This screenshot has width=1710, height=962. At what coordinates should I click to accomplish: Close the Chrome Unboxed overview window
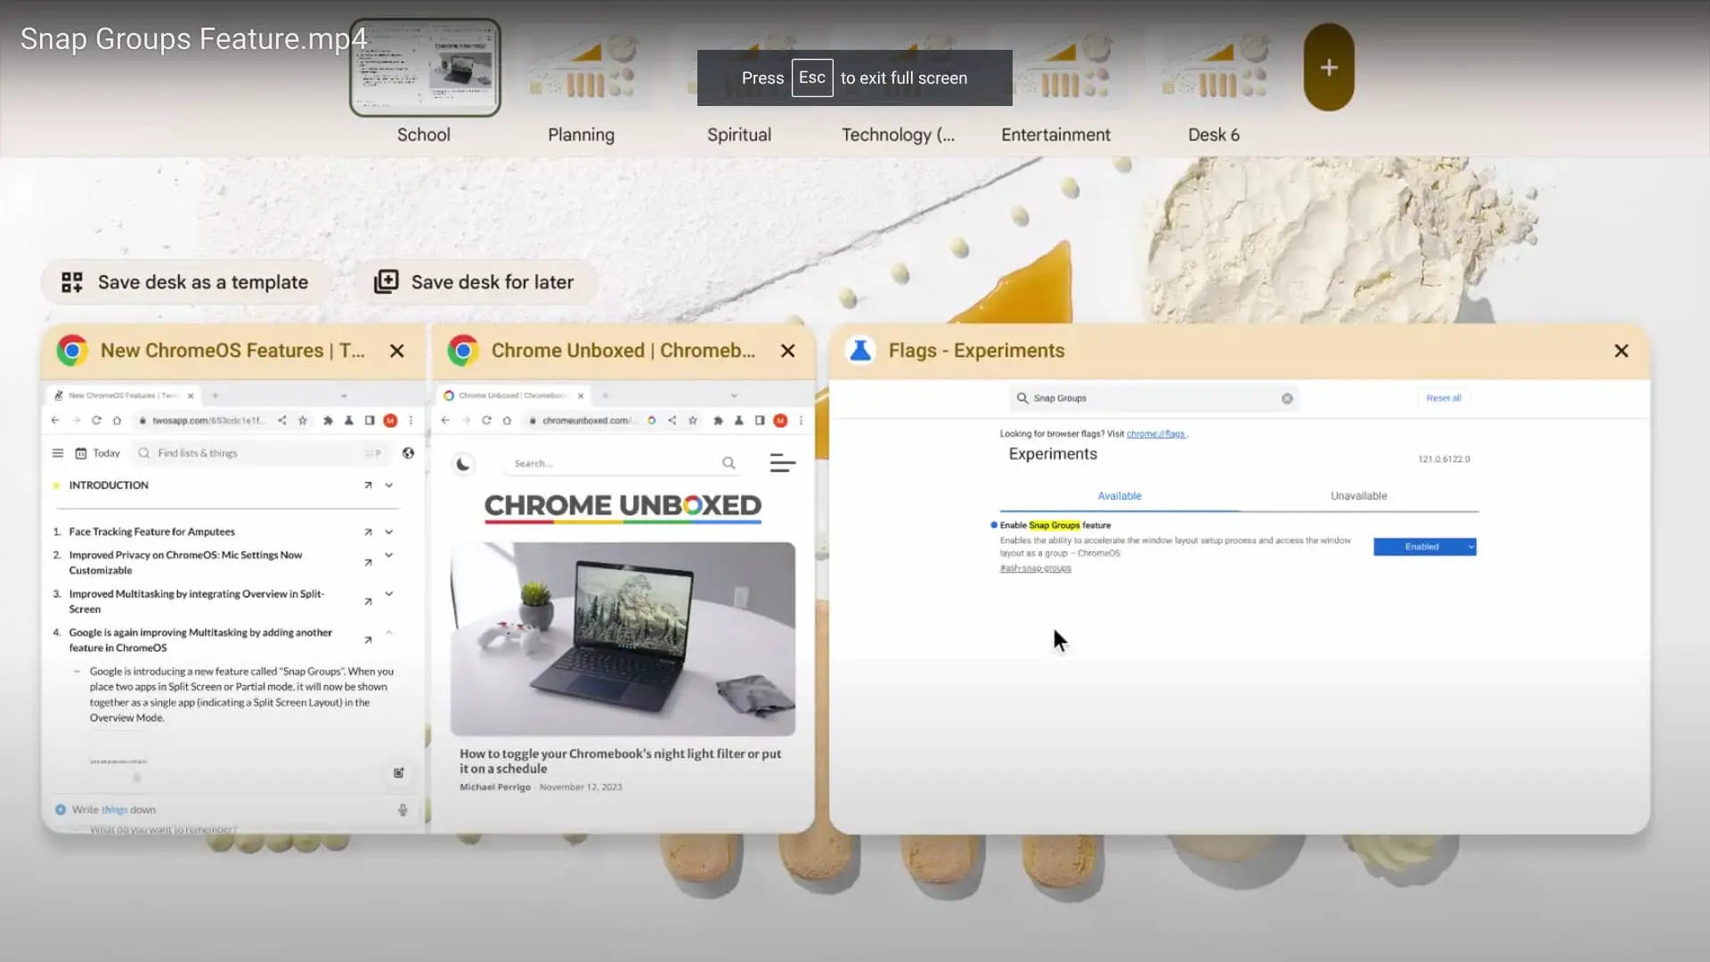click(787, 351)
